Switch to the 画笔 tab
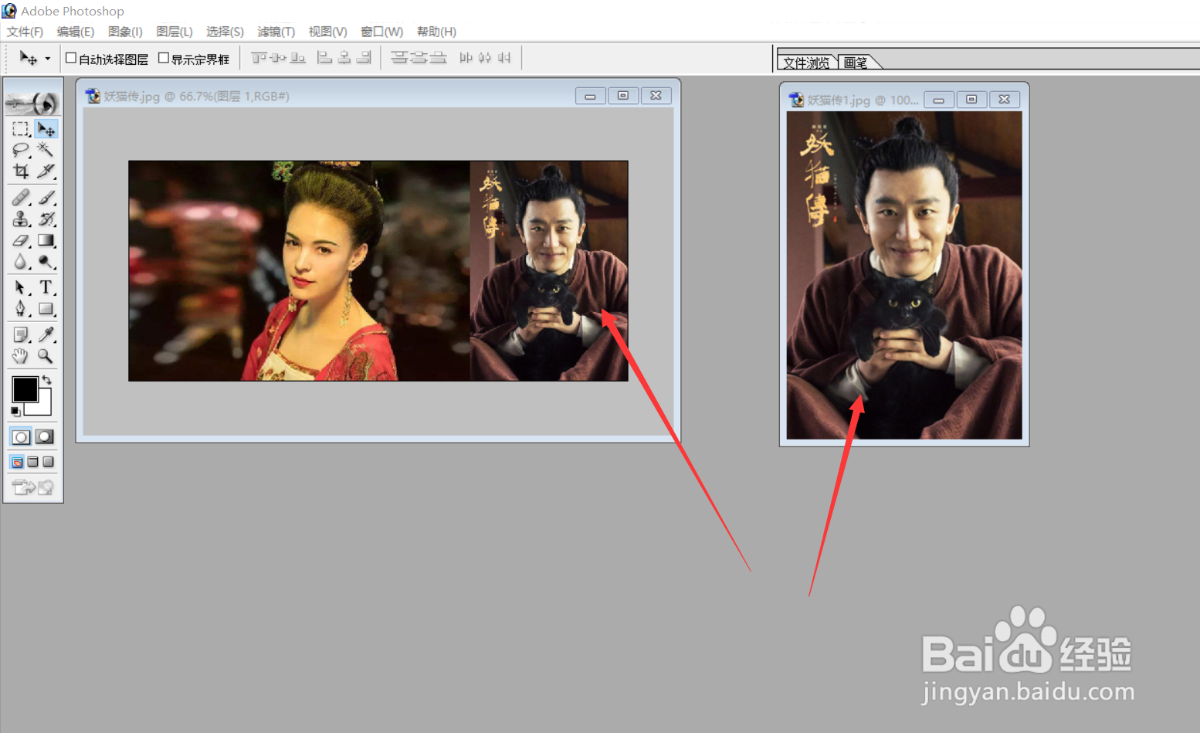1200x733 pixels. click(x=856, y=63)
